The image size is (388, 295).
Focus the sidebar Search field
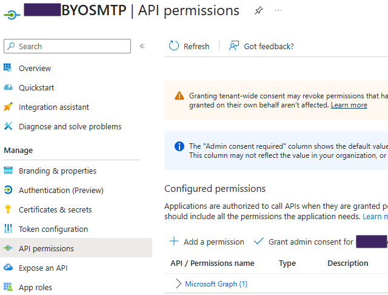pos(67,46)
